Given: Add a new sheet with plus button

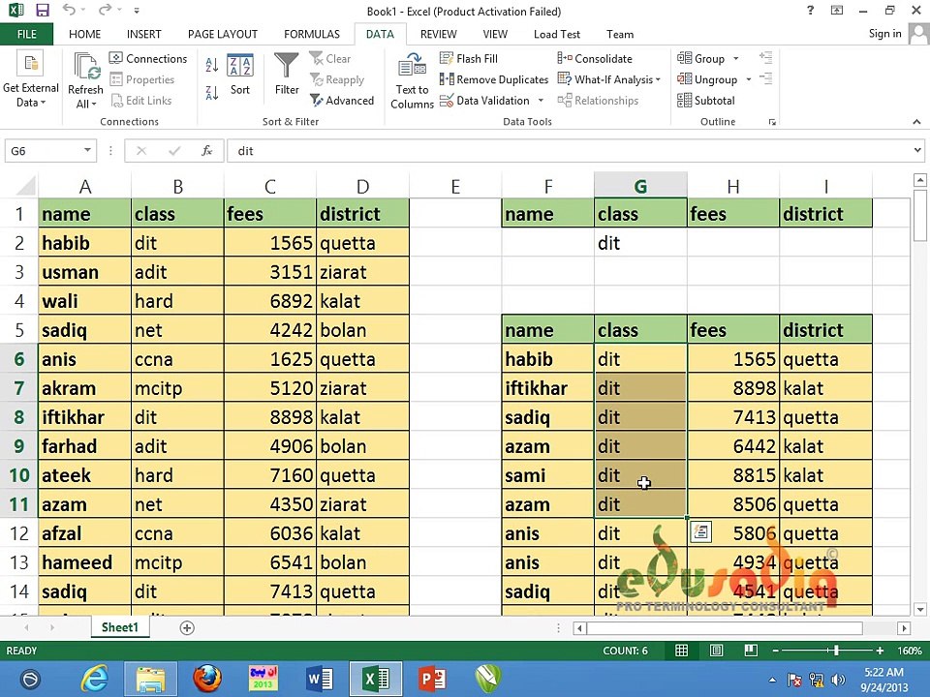Looking at the screenshot, I should 187,627.
